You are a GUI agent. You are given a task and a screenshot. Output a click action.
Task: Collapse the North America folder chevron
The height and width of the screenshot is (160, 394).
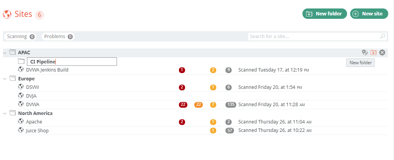5,113
